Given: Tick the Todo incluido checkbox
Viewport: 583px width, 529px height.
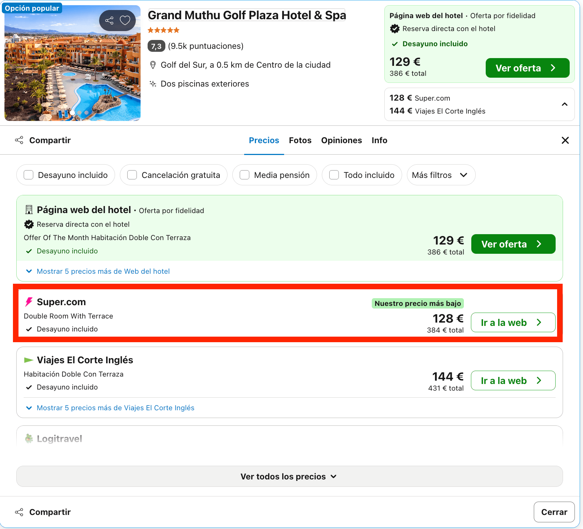Looking at the screenshot, I should pos(334,175).
